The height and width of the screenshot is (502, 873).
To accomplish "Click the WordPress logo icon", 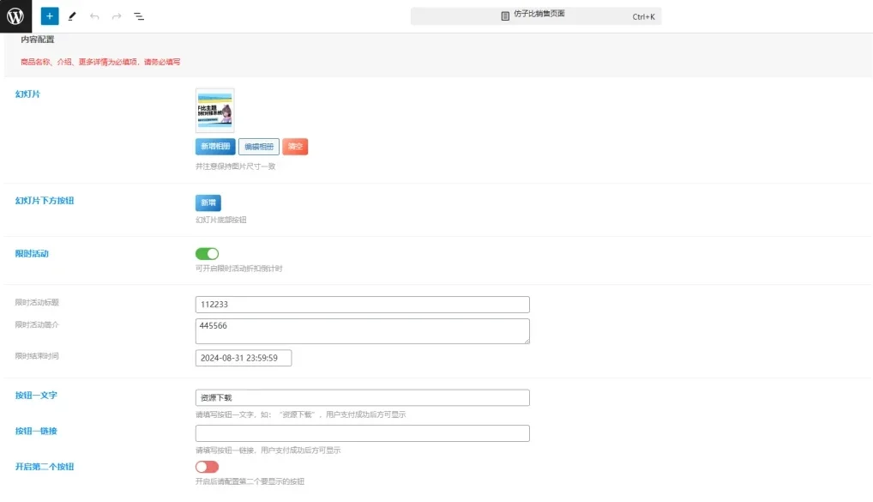I will pos(15,15).
